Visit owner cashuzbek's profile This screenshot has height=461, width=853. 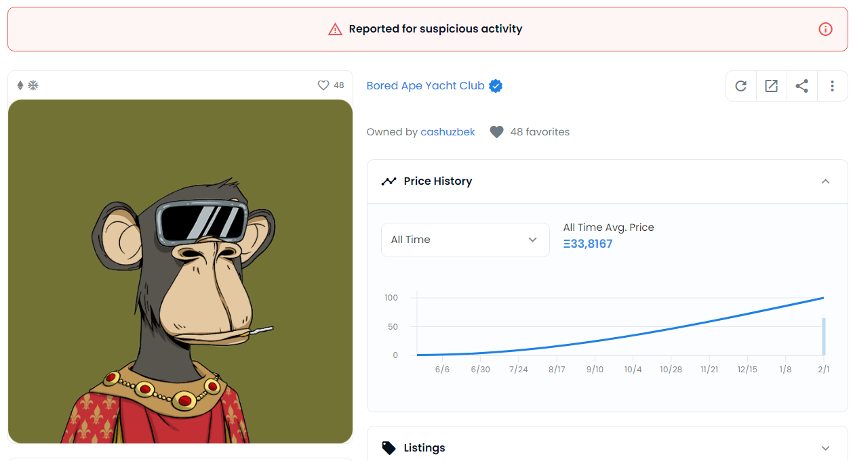(x=448, y=132)
